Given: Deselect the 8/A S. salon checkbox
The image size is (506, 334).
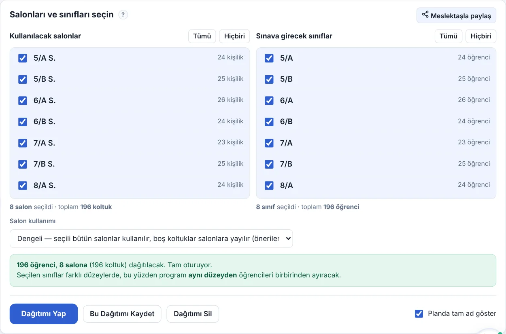Looking at the screenshot, I should click(x=23, y=186).
